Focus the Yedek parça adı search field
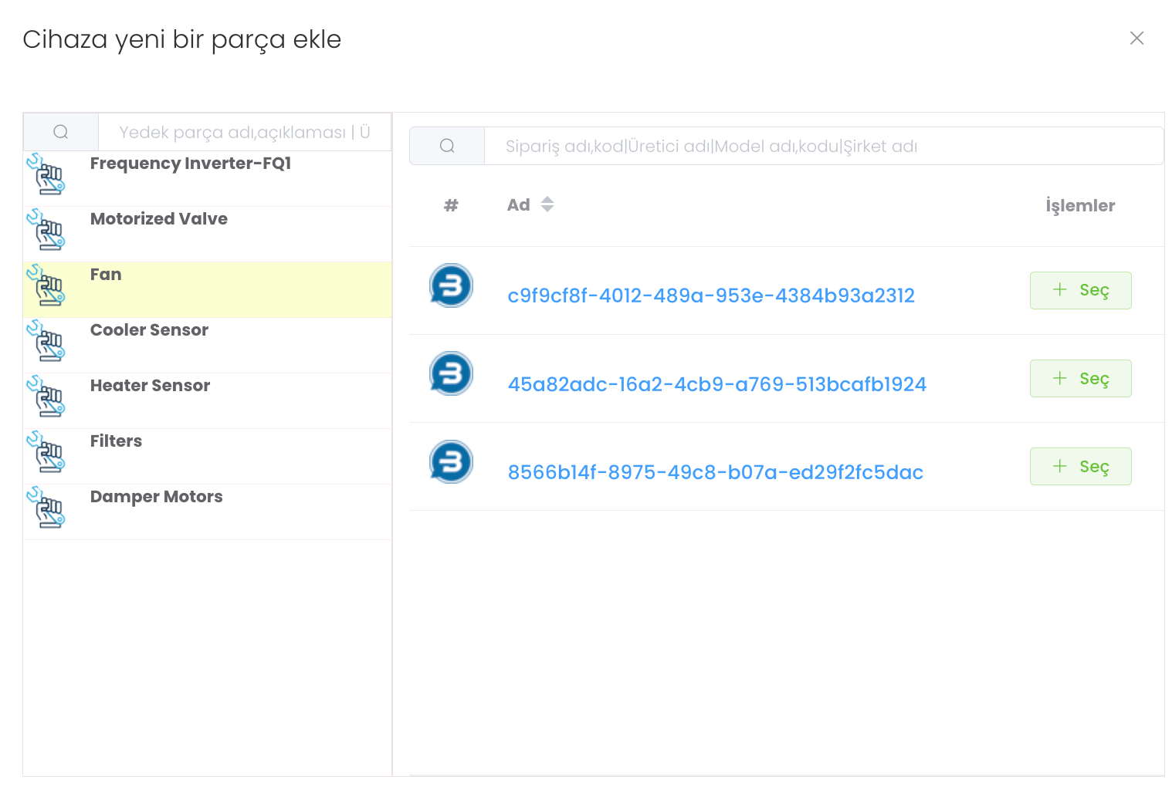Image resolution: width=1172 pixels, height=807 pixels. [244, 132]
